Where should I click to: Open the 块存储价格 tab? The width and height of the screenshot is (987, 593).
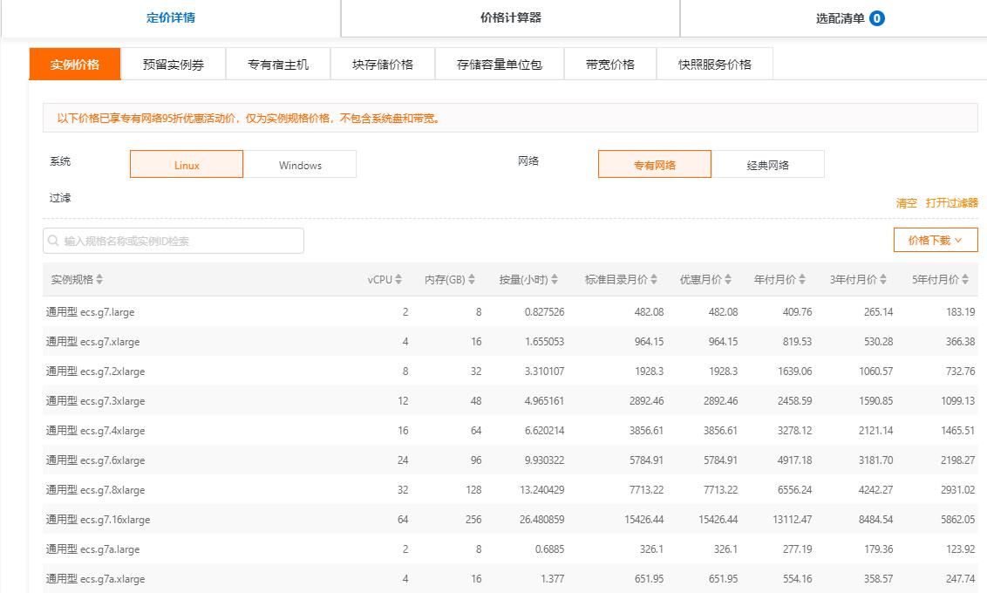(383, 65)
